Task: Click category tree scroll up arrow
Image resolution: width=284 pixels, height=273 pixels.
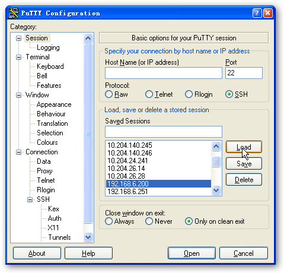Action: pos(88,38)
